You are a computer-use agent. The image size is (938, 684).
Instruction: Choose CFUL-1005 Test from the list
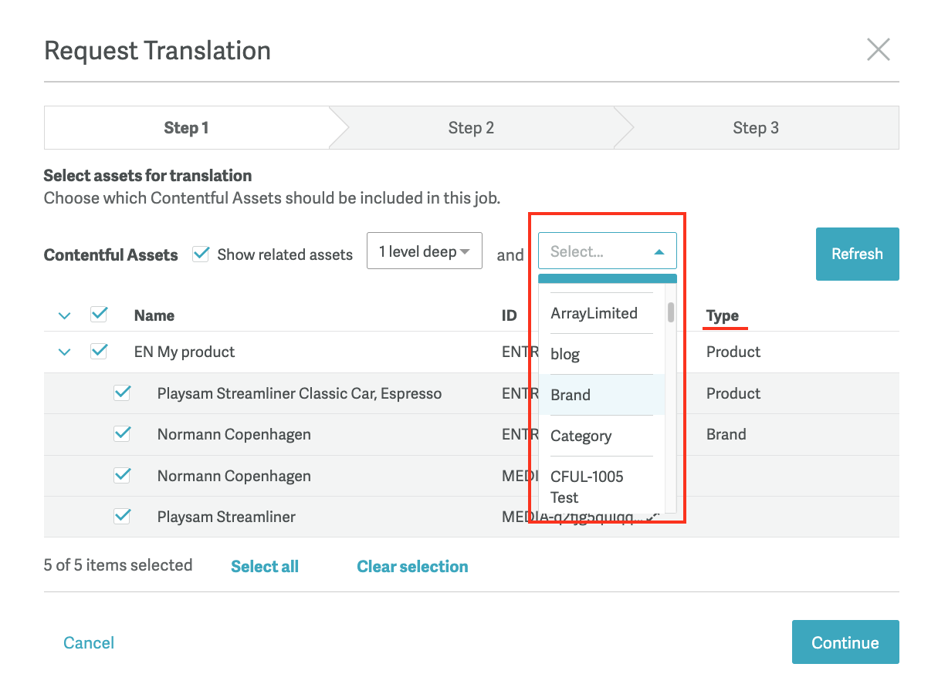click(x=601, y=487)
